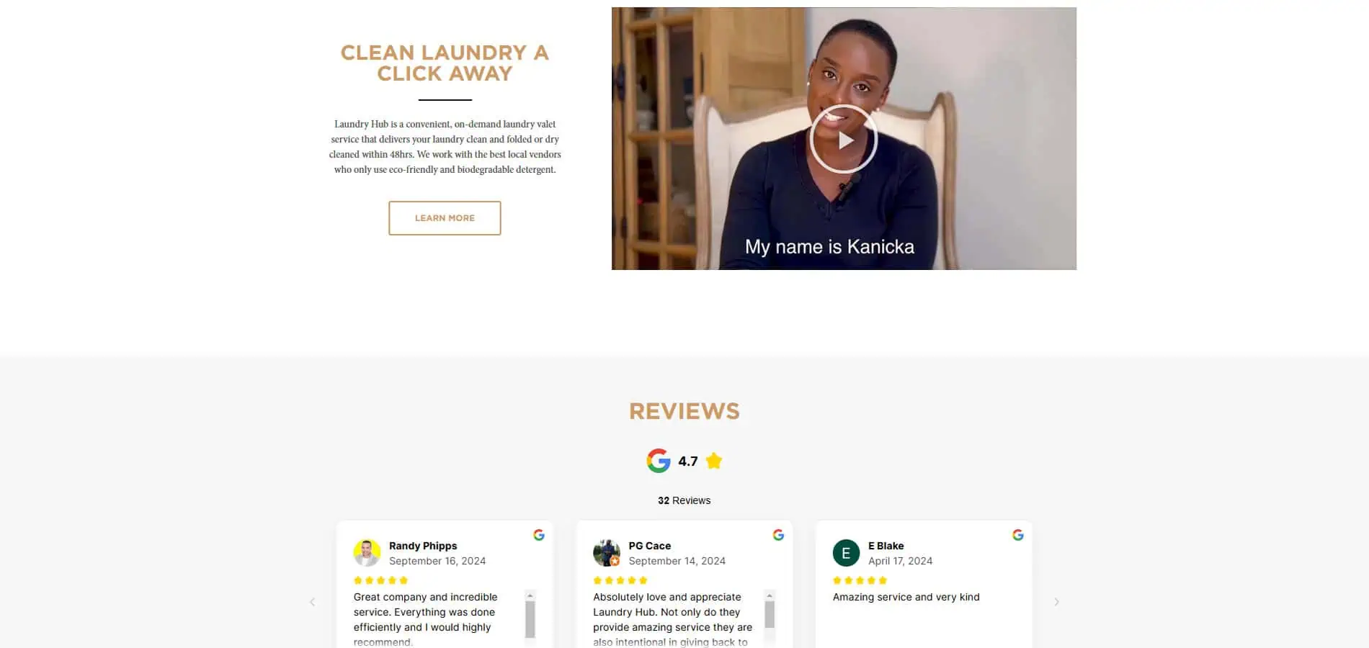Click the Learn More button
The image size is (1369, 648).
[445, 218]
